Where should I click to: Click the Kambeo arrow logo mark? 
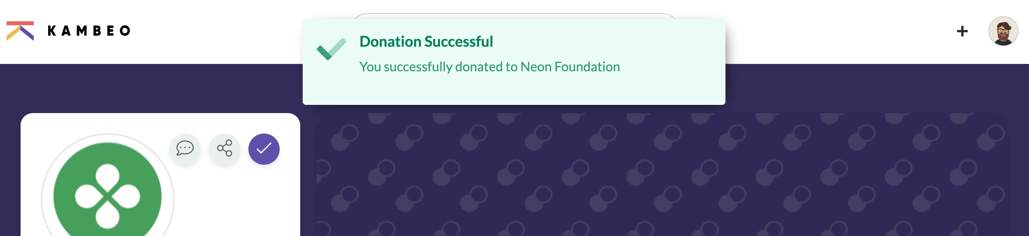(20, 31)
